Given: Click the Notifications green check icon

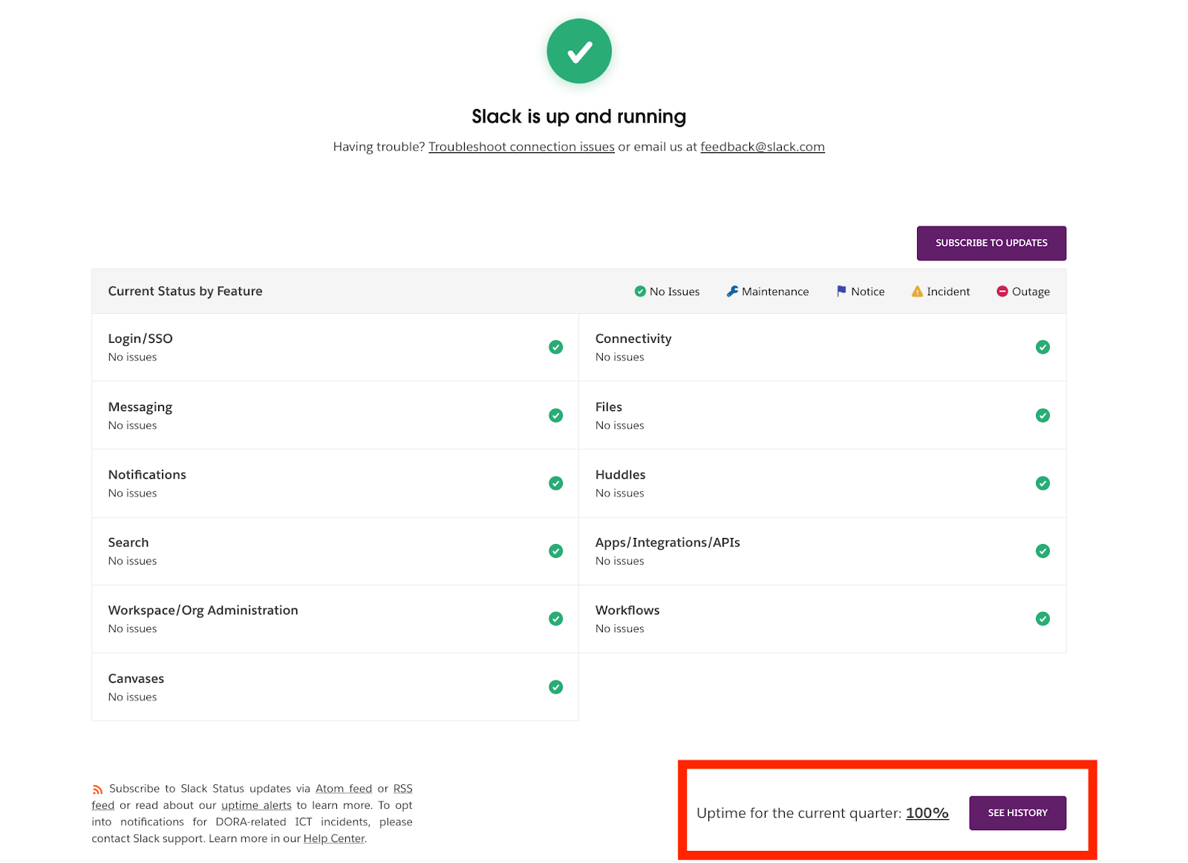Looking at the screenshot, I should (x=555, y=483).
